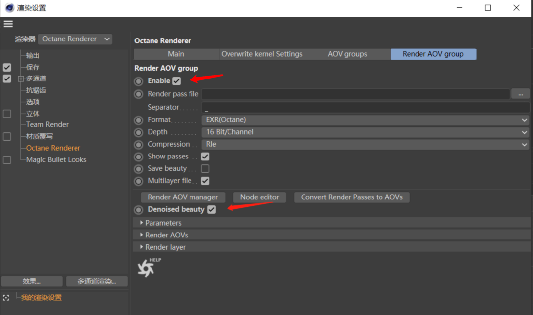Click the Compression animation dot icon
Image resolution: width=533 pixels, height=315 pixels.
[138, 145]
